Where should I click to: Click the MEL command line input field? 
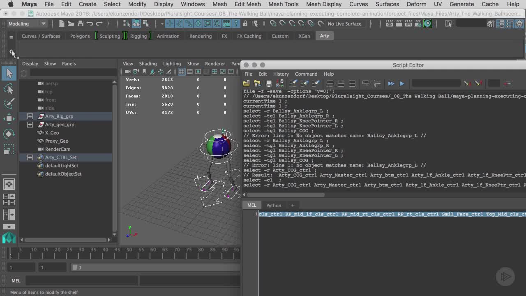82,281
